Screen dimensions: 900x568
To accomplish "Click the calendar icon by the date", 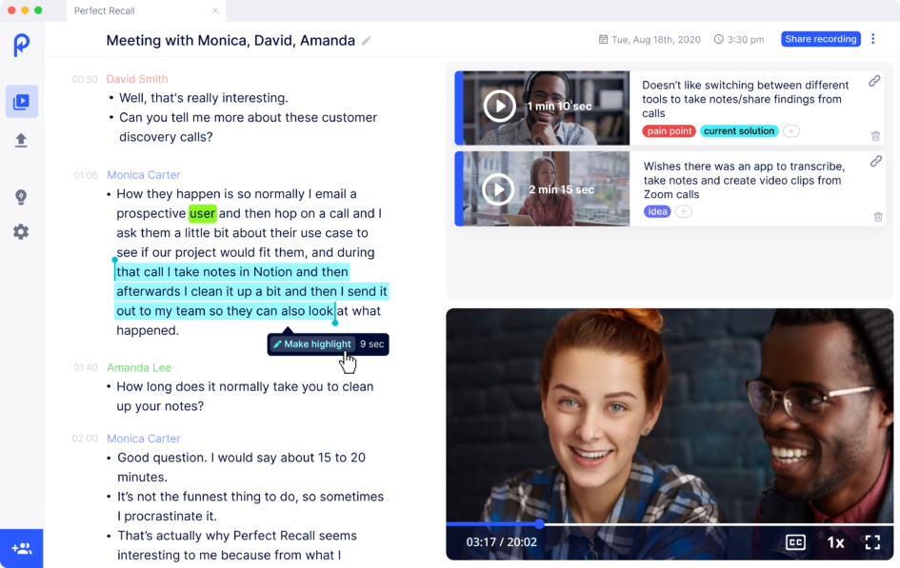I will 603,40.
